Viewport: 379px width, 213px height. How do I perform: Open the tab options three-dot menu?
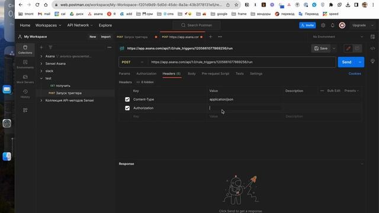pyautogui.click(x=220, y=37)
